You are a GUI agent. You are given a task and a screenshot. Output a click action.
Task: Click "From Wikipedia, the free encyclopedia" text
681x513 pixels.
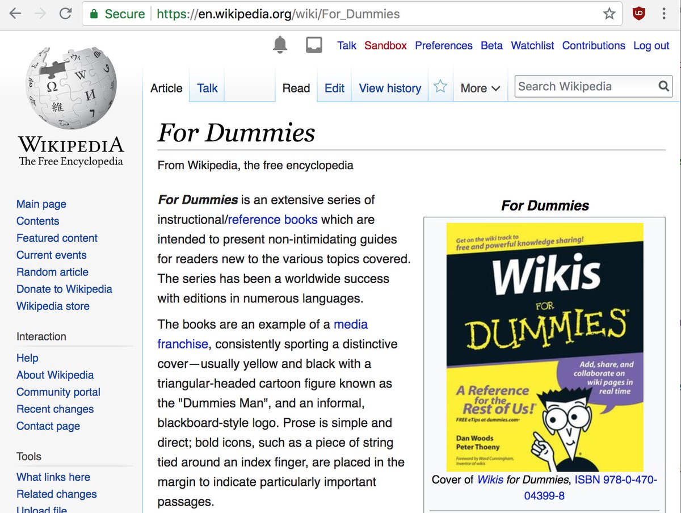coord(255,165)
